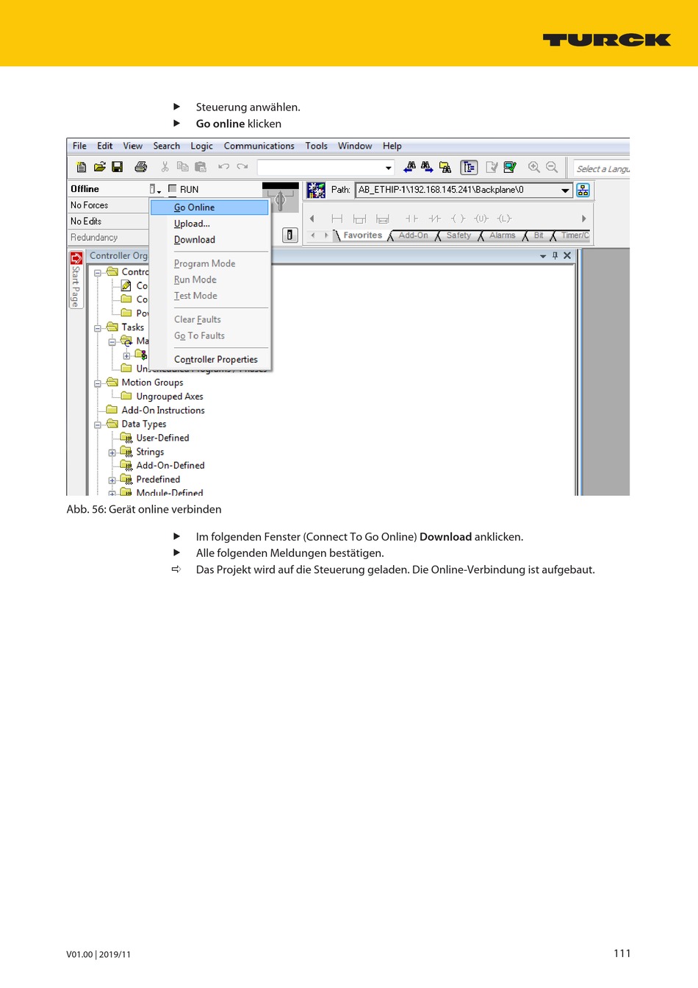Click the small I/O status icon button
Viewport: 698px width, 988px height.
click(290, 235)
